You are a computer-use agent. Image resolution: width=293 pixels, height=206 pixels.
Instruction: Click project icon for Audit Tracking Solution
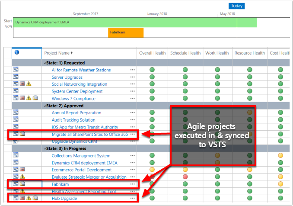point(16,119)
